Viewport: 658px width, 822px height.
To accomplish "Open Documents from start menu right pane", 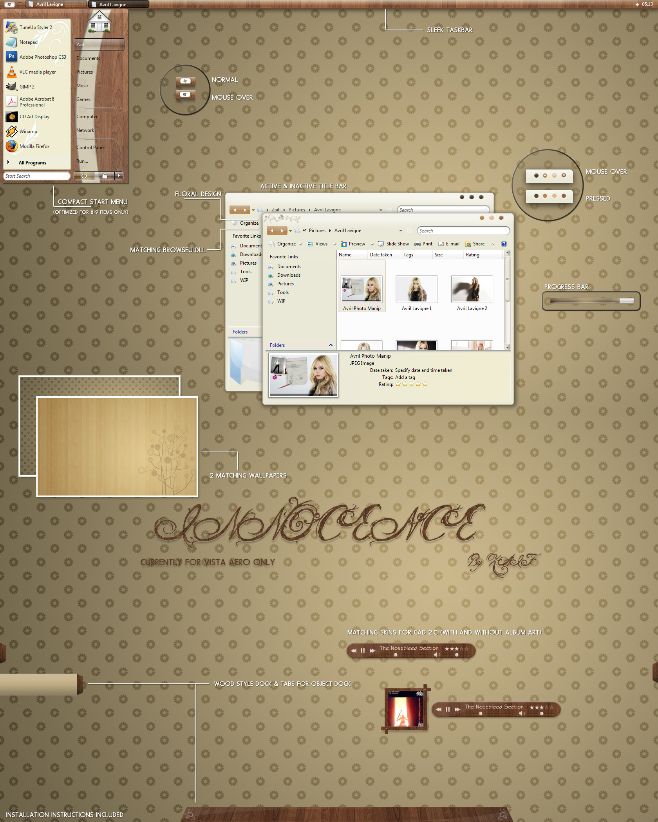I will point(88,58).
